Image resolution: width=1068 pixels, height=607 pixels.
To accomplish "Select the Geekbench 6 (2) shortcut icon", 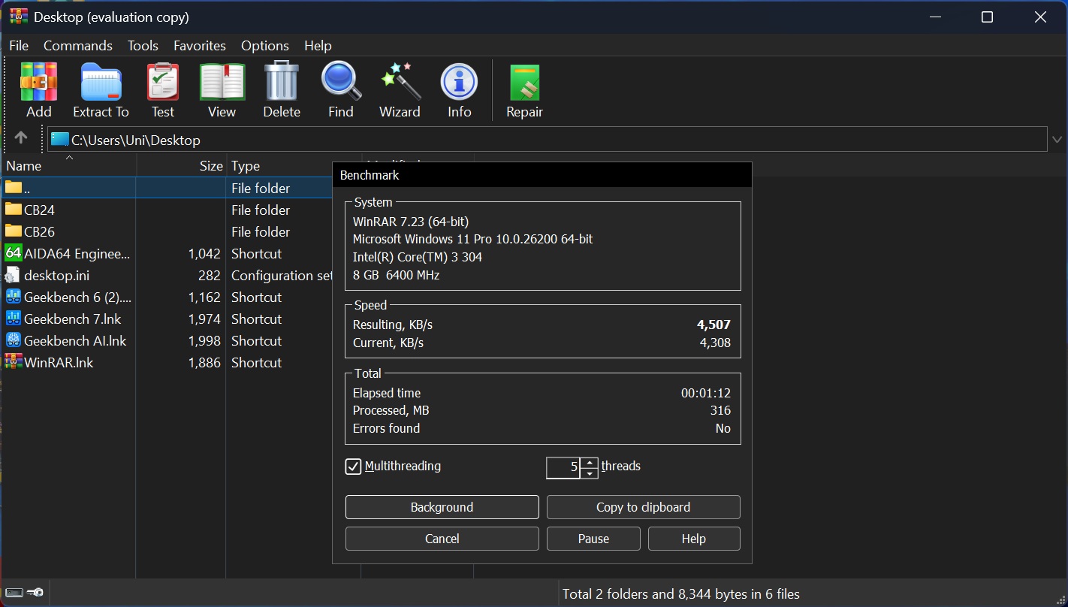I will tap(14, 297).
